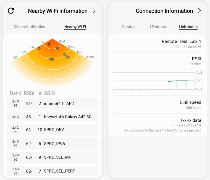Select the internet4rtl_AP2 network row
Viewport: 210px width, 180px height.
(x=52, y=104)
